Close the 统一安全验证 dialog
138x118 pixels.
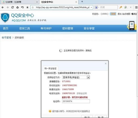pyautogui.click(x=106, y=63)
